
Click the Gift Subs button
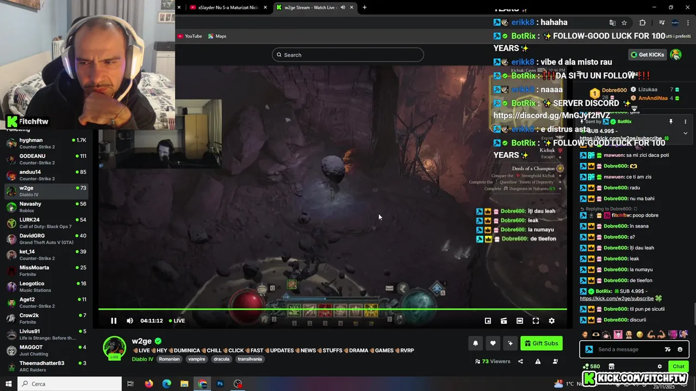coord(541,343)
